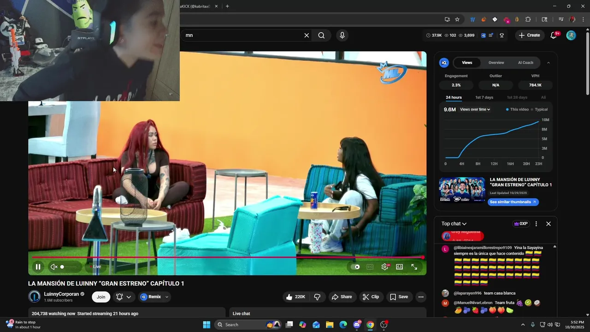This screenshot has width=590, height=332.
Task: Open a new browser tab
Action: [227, 6]
